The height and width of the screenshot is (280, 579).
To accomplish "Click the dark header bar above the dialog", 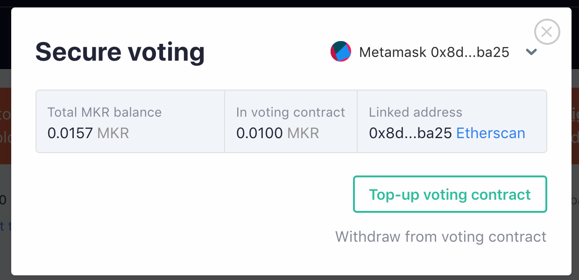I will pyautogui.click(x=289, y=3).
